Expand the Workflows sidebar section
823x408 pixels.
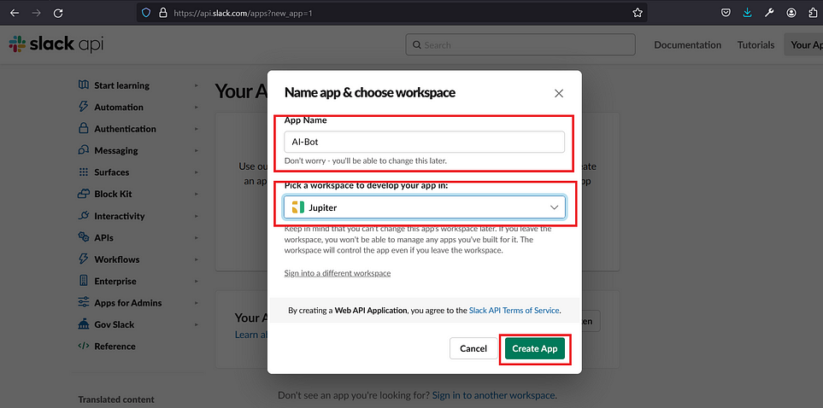pos(138,259)
